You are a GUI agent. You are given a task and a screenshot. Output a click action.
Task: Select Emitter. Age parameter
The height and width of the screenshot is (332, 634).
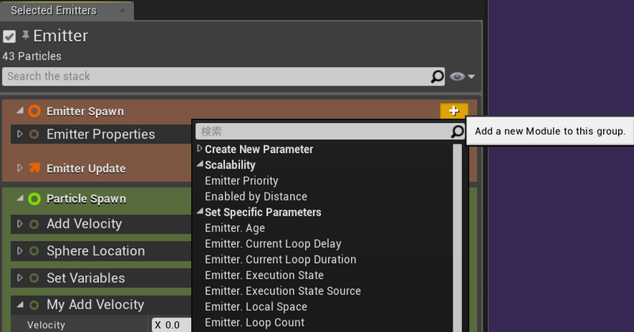pyautogui.click(x=235, y=228)
